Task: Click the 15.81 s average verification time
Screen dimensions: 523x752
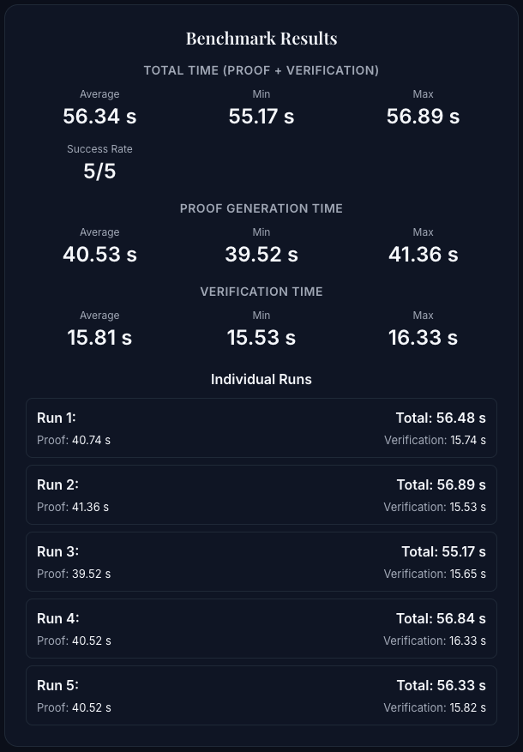Action: (99, 338)
